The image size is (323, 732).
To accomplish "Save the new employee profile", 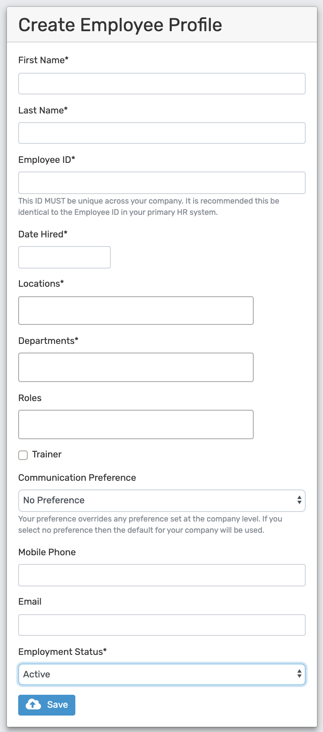I will coord(46,705).
